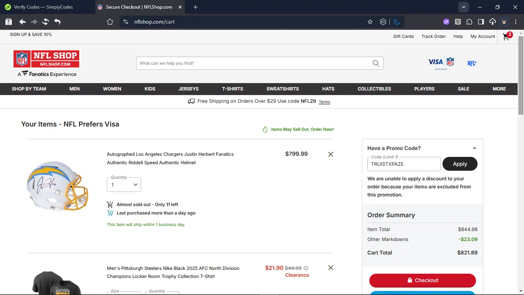Viewport: 524px width, 295px height.
Task: Open the tab search dropdown arrow
Action: (x=464, y=7)
